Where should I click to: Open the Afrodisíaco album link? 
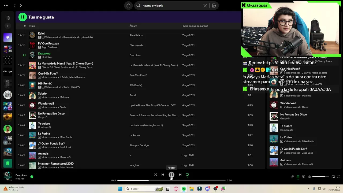point(136,35)
